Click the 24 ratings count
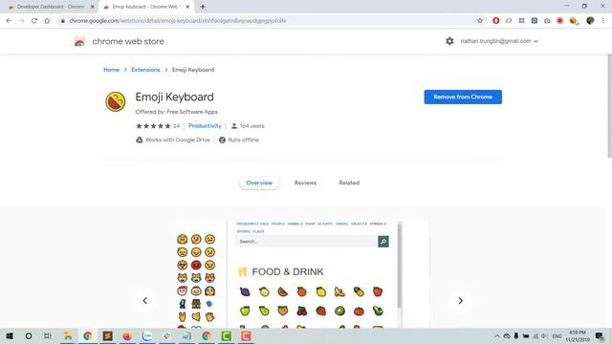 176,125
